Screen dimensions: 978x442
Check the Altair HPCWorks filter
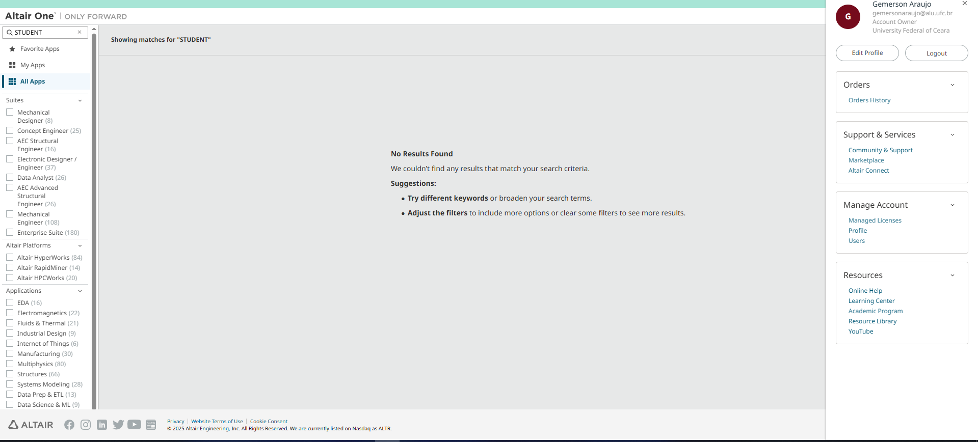[10, 278]
